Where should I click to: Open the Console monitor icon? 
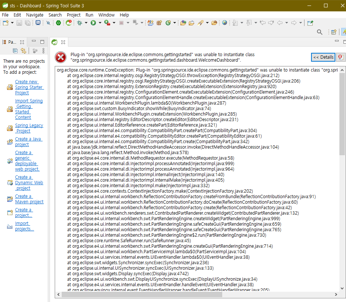point(38,23)
